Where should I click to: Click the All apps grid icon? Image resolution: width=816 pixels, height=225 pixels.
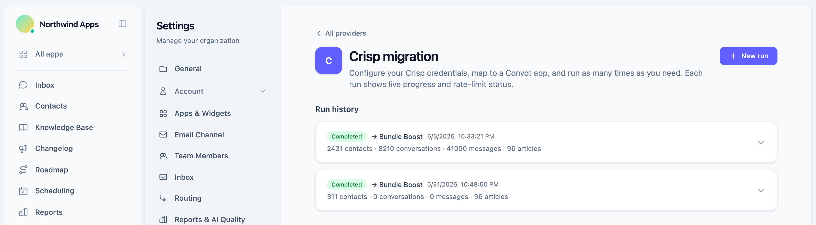[x=23, y=54]
